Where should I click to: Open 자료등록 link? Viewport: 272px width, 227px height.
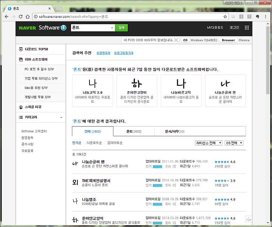click(x=27, y=151)
